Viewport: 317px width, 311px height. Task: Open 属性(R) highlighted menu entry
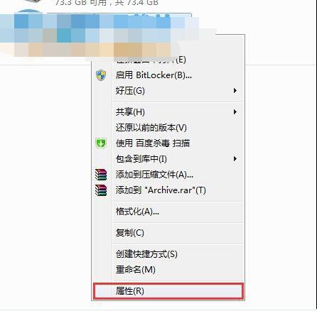[168, 291]
